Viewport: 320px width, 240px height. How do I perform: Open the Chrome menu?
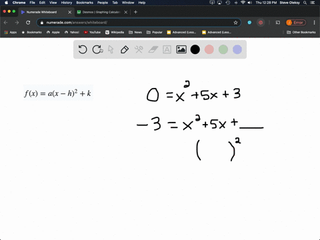(x=19, y=3)
